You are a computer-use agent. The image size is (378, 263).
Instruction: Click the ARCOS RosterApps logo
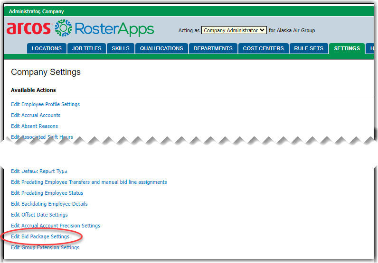(x=80, y=28)
